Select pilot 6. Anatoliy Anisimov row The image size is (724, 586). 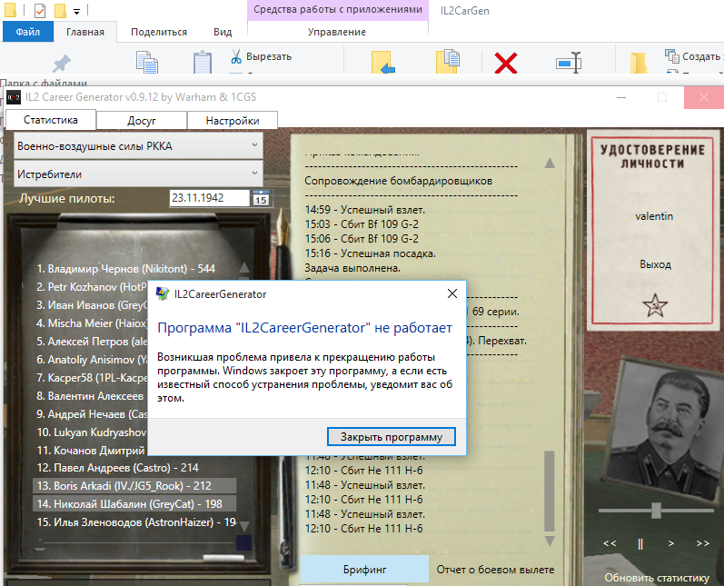tap(92, 359)
